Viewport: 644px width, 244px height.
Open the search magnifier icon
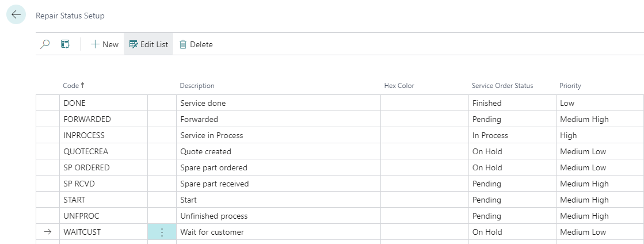coord(45,44)
